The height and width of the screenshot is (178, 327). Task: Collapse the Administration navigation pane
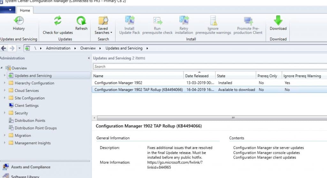pyautogui.click(x=89, y=58)
